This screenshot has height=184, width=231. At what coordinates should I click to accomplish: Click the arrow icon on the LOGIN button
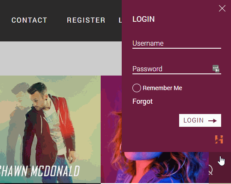213,121
